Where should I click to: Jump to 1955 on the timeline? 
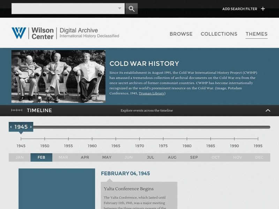68,146
